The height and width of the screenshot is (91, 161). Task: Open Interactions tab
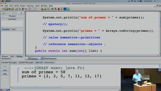click(49, 62)
